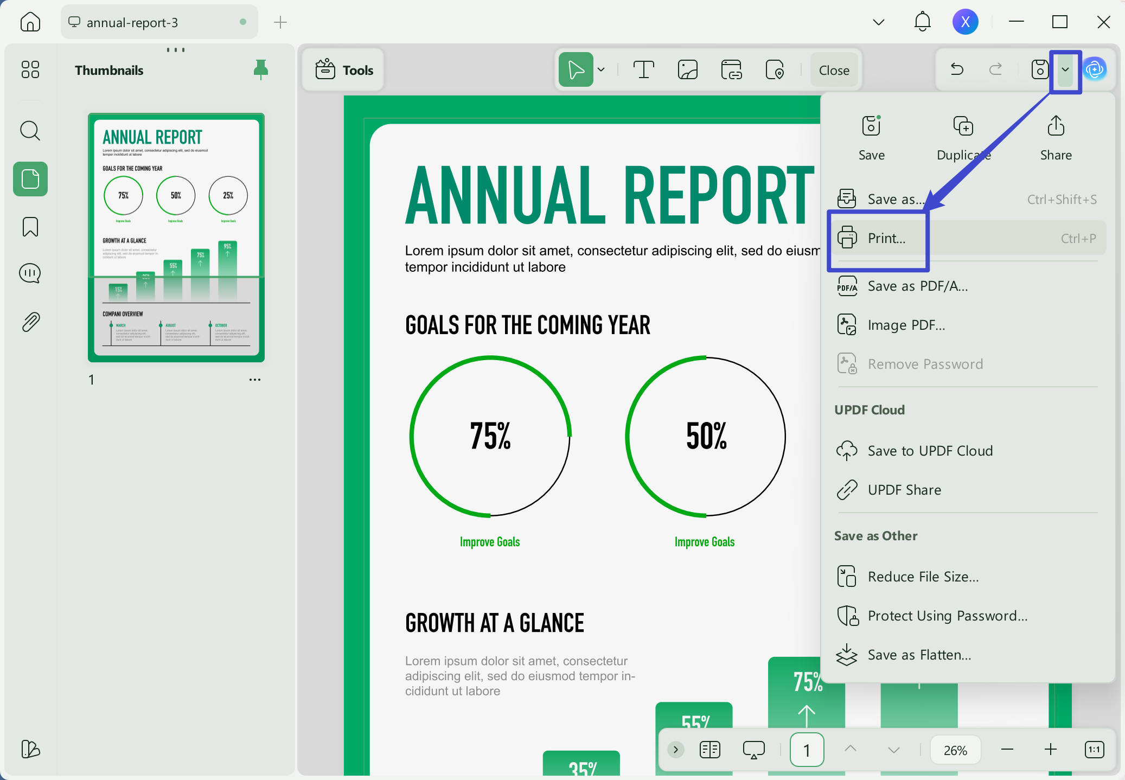Select the Link edit tool
The image size is (1125, 780).
coord(731,70)
